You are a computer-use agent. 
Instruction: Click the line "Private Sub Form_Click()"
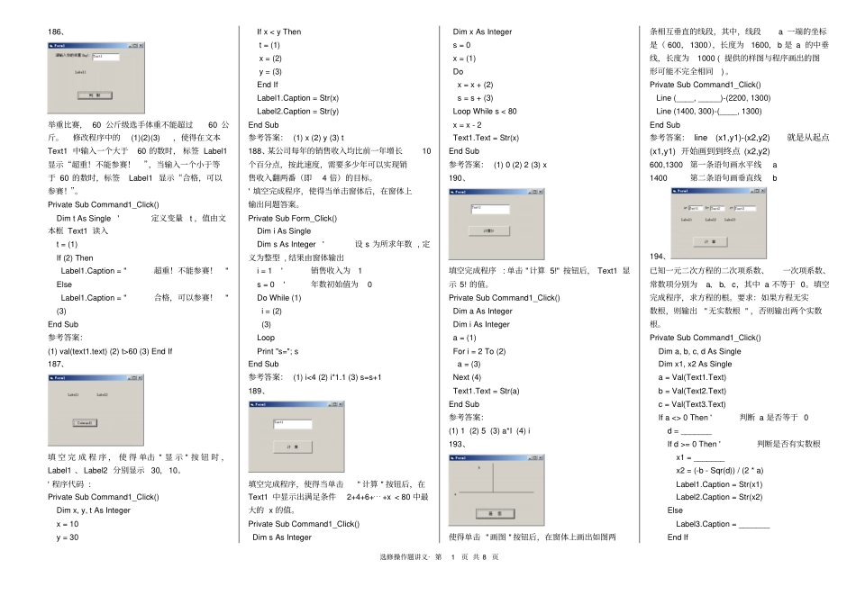pos(293,218)
